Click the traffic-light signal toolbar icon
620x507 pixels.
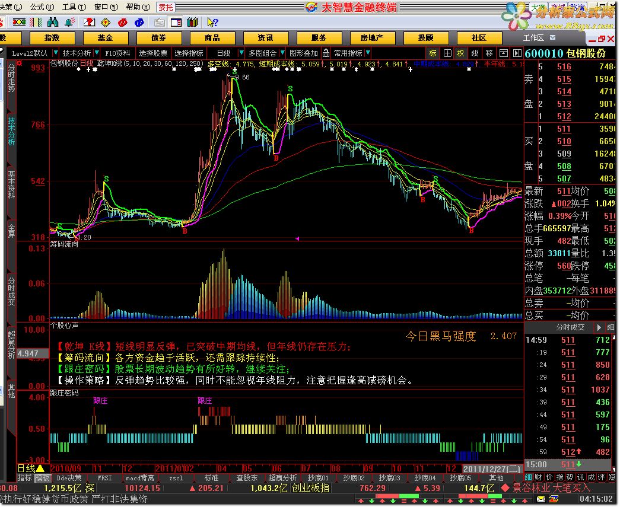point(19,23)
